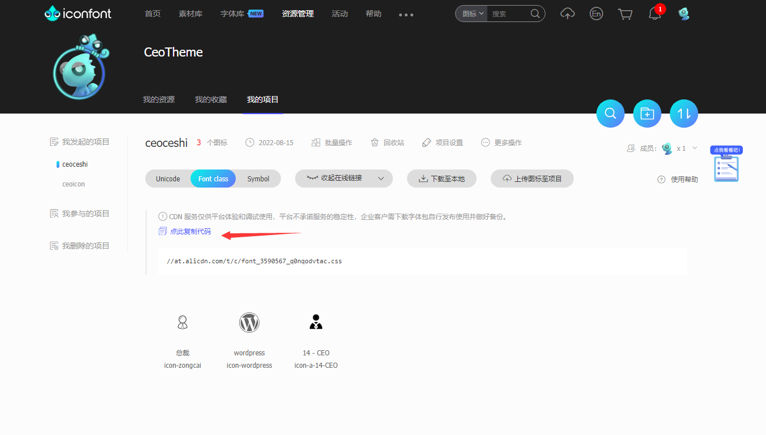766x435 pixels.
Task: Open the 素材库 menu
Action: click(x=191, y=14)
